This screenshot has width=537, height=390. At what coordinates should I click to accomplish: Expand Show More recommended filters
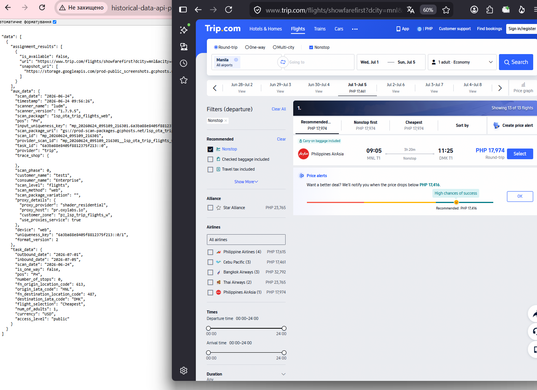click(246, 182)
